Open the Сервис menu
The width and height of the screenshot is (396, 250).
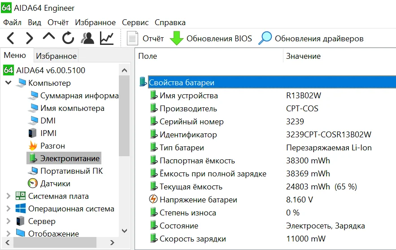click(135, 22)
